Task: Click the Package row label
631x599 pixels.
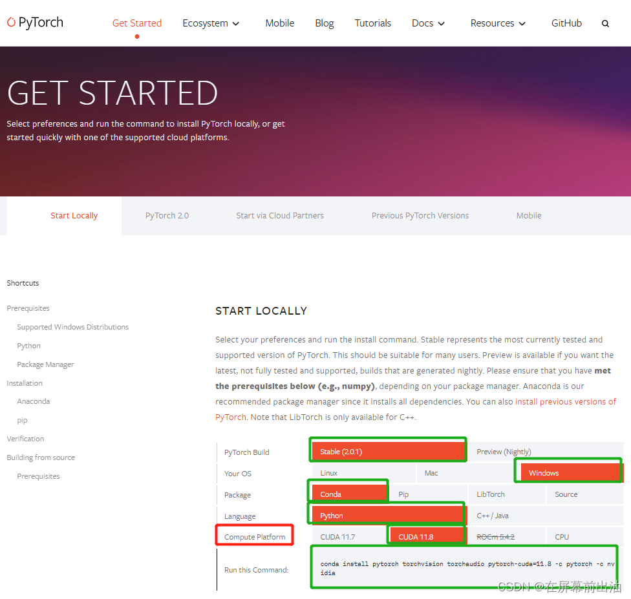Action: 237,495
